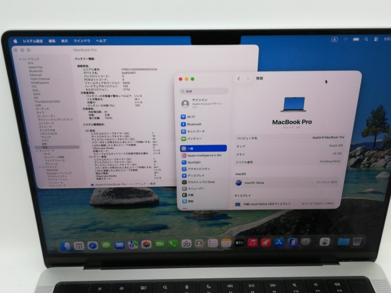Click the macOS Tahoe version row

click(287, 183)
